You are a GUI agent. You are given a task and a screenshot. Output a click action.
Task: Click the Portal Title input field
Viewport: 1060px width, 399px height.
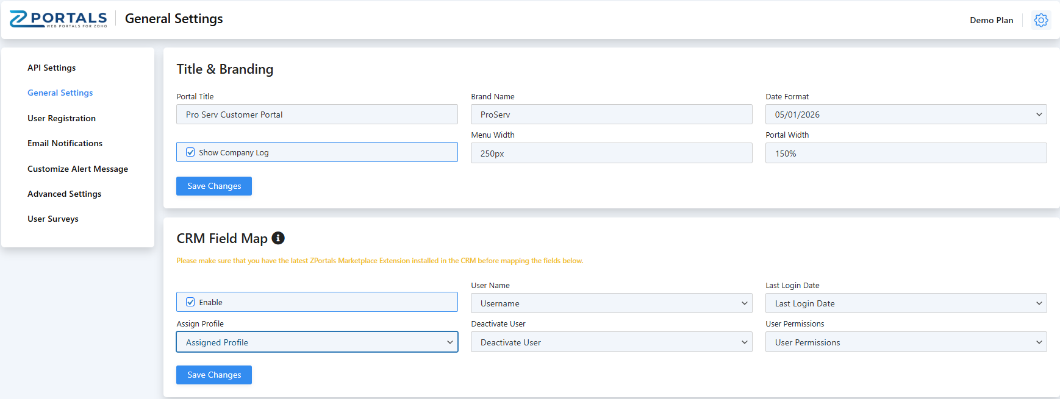[x=317, y=115]
